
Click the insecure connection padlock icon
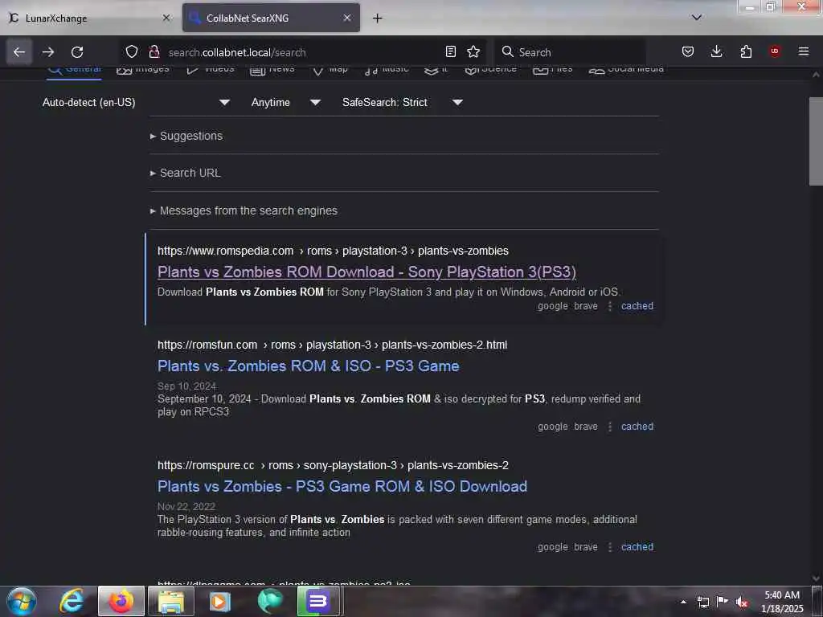coord(154,51)
